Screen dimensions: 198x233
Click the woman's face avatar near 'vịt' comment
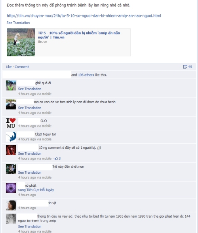click(11, 205)
